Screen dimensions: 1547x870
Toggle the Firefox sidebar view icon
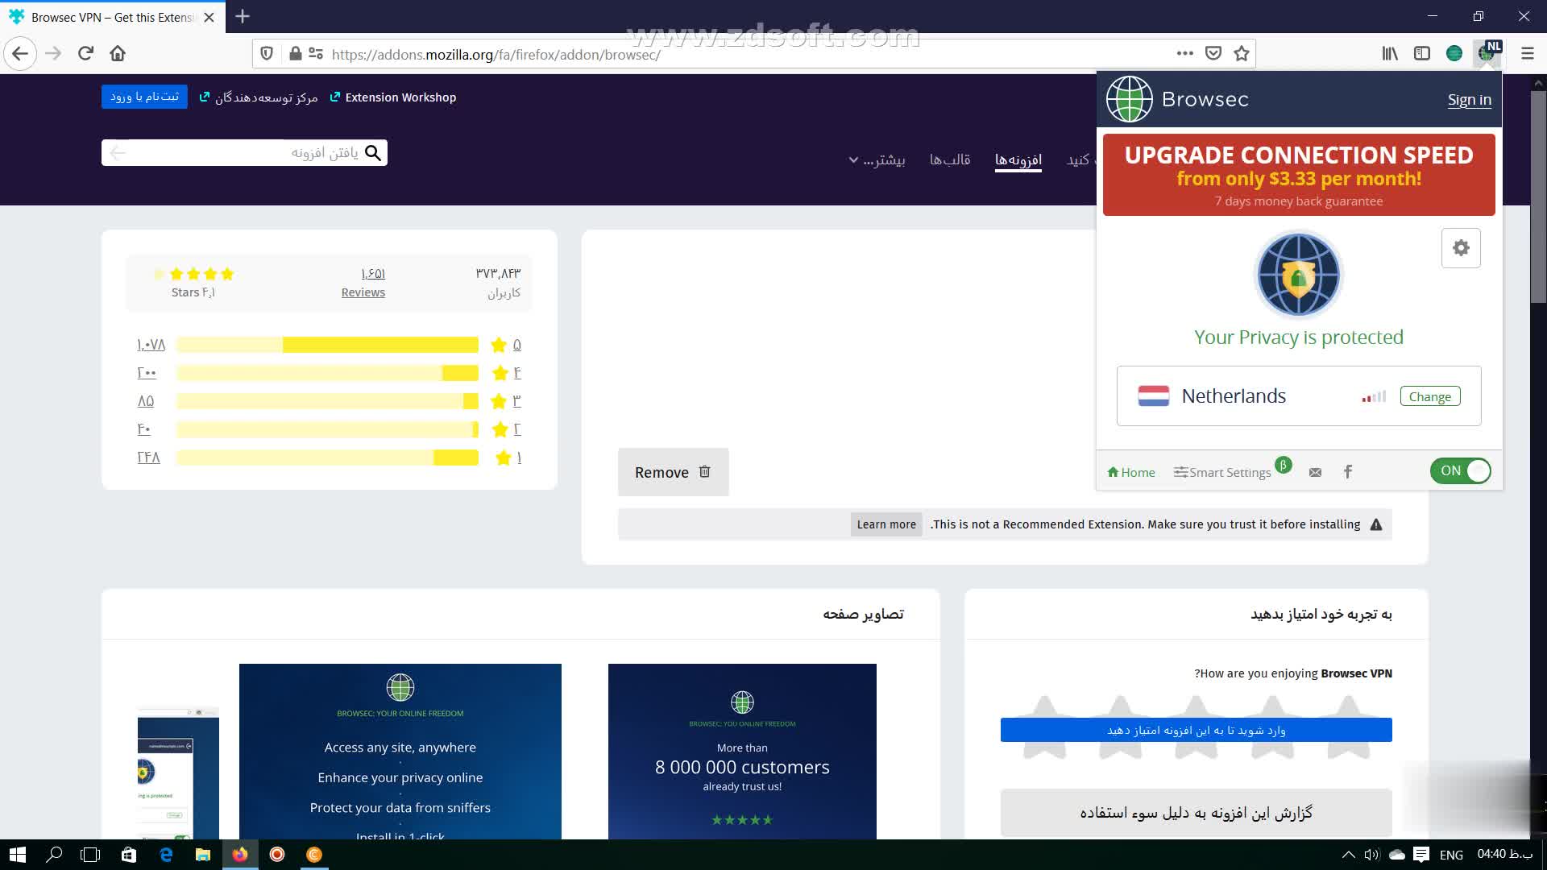(1422, 53)
